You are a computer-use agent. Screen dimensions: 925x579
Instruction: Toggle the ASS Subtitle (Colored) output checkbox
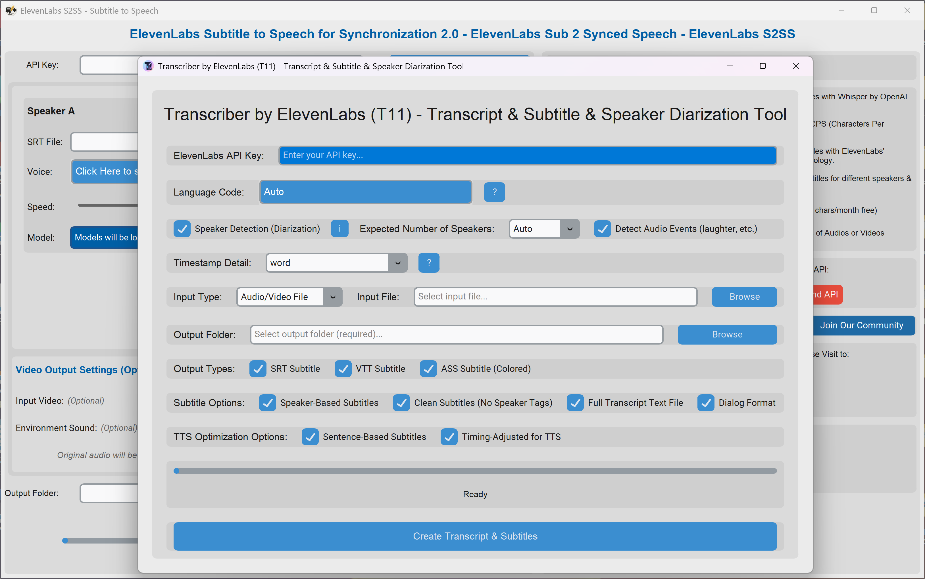point(428,368)
